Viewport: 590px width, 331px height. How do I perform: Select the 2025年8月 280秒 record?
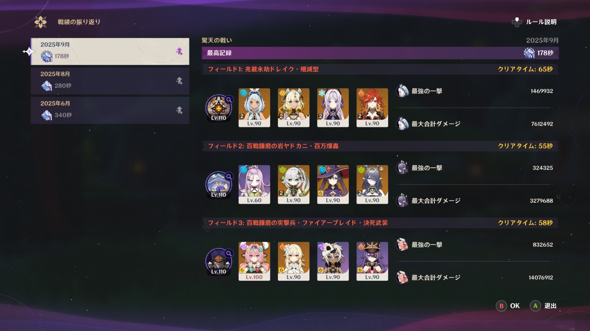[x=110, y=80]
